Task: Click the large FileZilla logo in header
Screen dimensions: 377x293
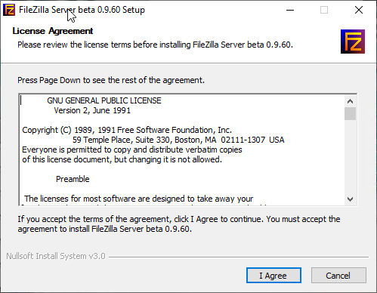Action: (353, 42)
